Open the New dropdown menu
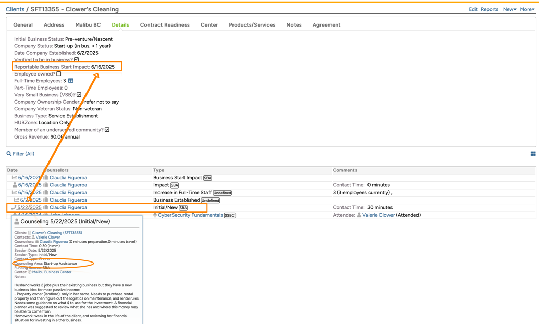 [509, 9]
